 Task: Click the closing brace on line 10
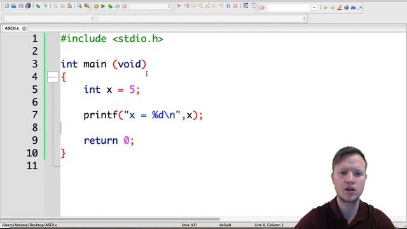(64, 153)
